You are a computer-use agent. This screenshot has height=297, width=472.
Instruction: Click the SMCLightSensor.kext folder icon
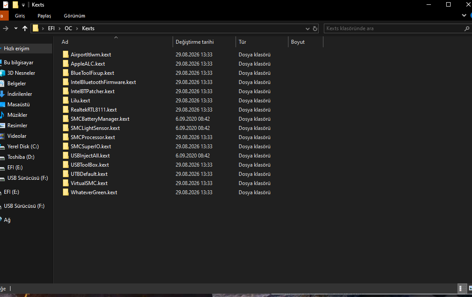66,128
